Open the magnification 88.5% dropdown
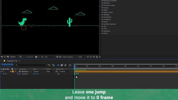 (x=14, y=57)
